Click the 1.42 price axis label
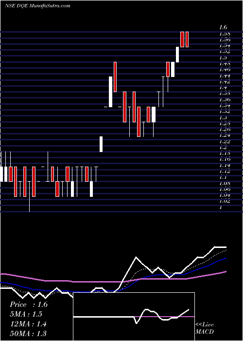The height and width of the screenshot is (341, 243). [225, 82]
